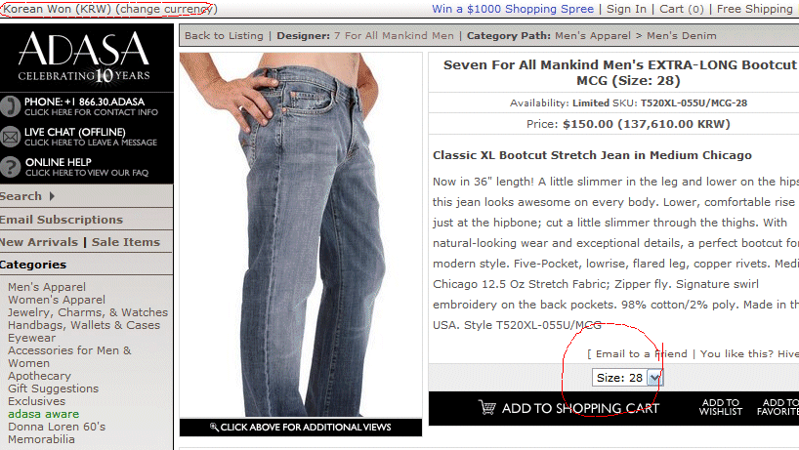Click the live chat envelope icon

[x=10, y=137]
